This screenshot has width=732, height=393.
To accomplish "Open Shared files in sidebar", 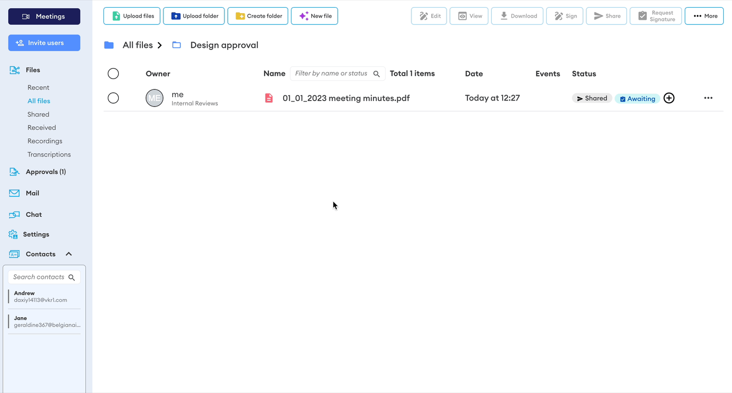I will [x=38, y=114].
